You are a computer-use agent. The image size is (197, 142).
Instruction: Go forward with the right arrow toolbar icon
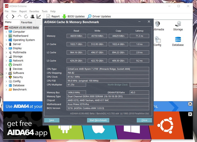[13, 16]
